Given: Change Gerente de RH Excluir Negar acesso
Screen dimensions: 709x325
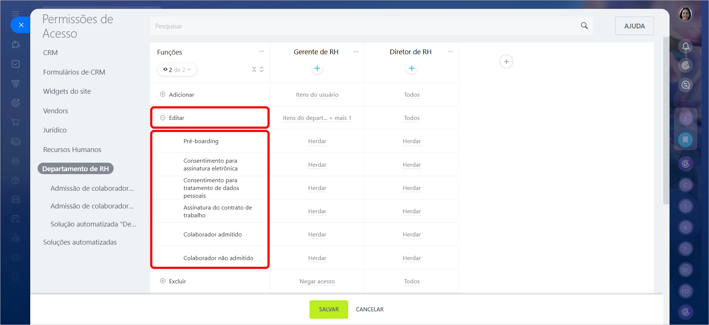Looking at the screenshot, I should [x=317, y=281].
